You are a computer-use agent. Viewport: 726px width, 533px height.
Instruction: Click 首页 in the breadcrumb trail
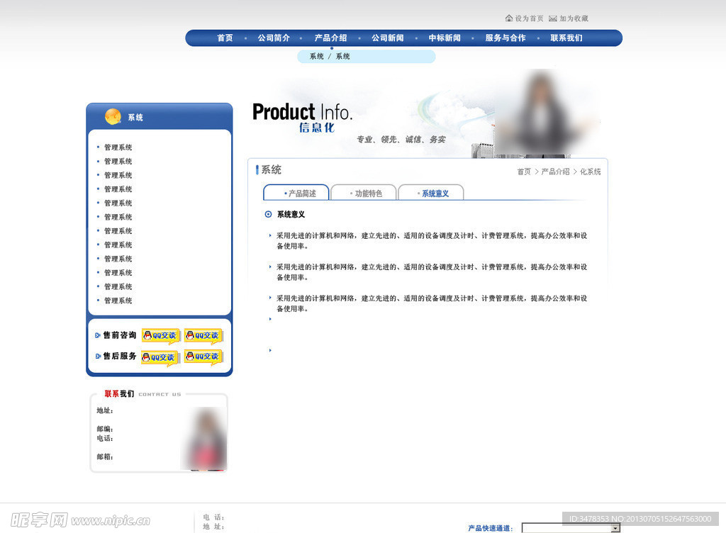pyautogui.click(x=523, y=171)
